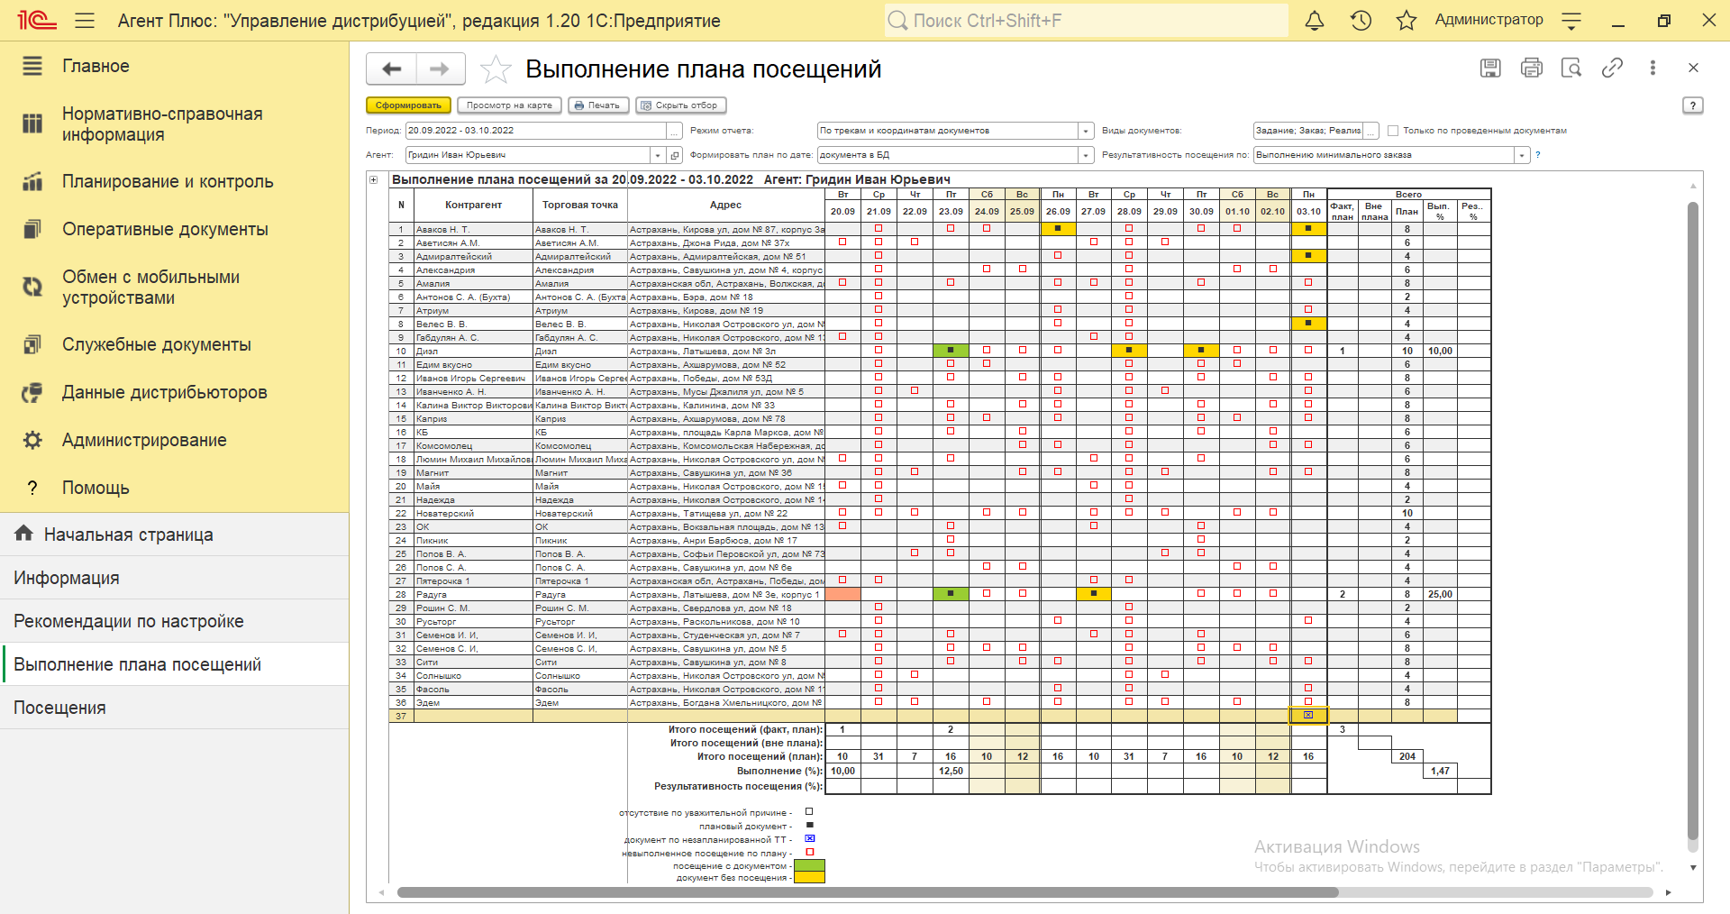Click the Администрирование gear icon
Viewport: 1730px width, 914px height.
(32, 440)
